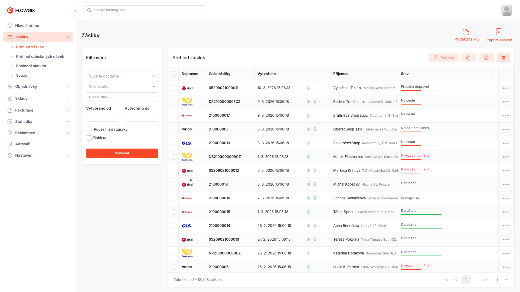The image size is (520, 292).
Task: Enable the Pouze hlavní zásilky checkbox
Action: [89, 129]
